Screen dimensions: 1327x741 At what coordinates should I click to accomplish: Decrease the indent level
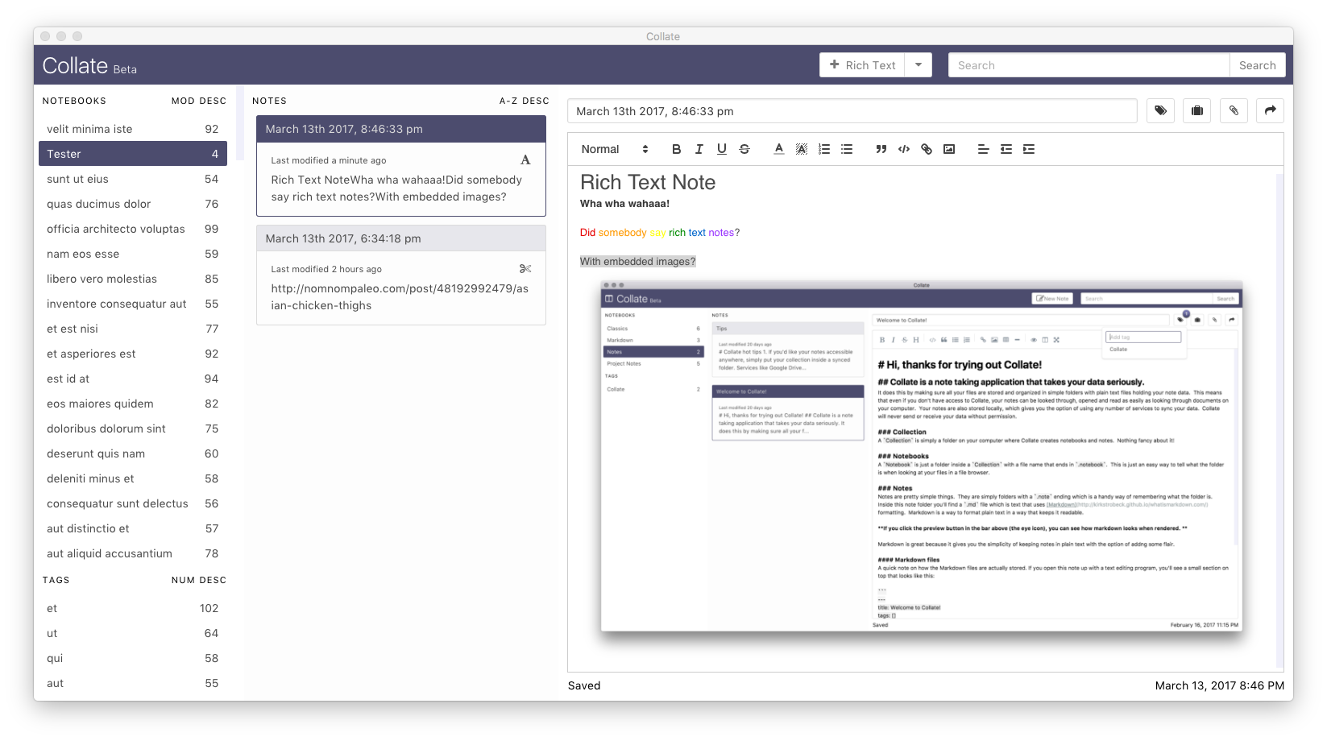(1006, 149)
